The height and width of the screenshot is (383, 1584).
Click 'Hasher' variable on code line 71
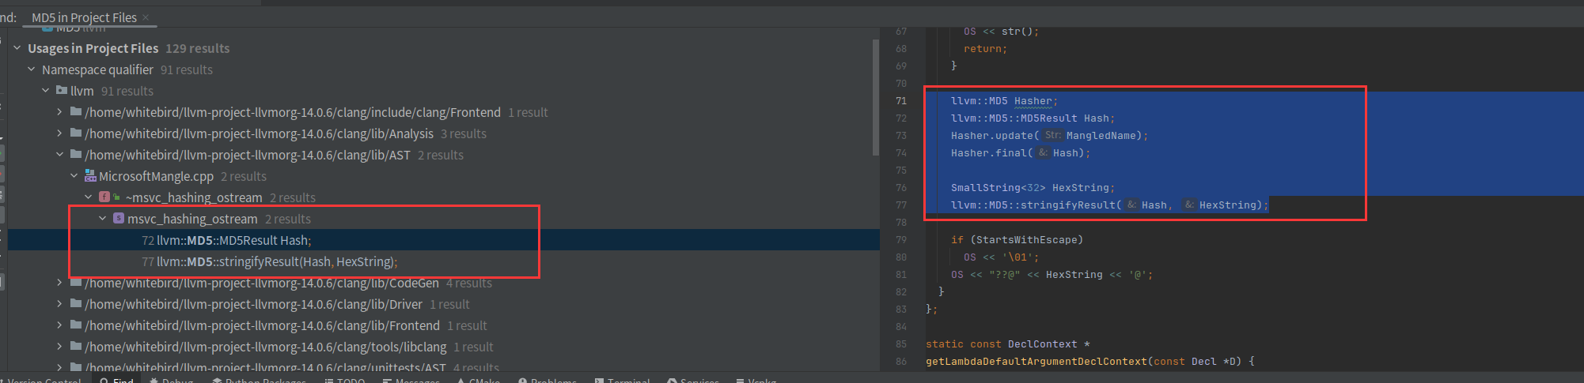1033,100
